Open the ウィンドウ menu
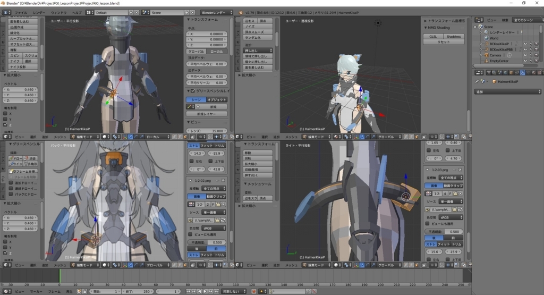This screenshot has width=544, height=295. coord(58,13)
